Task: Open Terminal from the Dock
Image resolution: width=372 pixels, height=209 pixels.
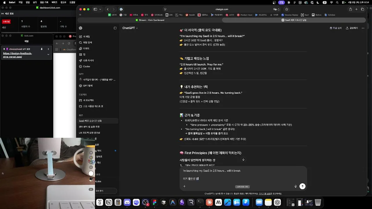Action: tap(200, 202)
